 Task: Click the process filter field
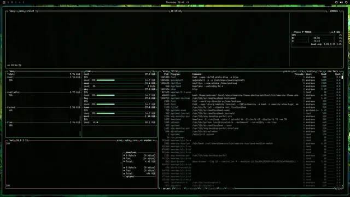click(x=174, y=71)
